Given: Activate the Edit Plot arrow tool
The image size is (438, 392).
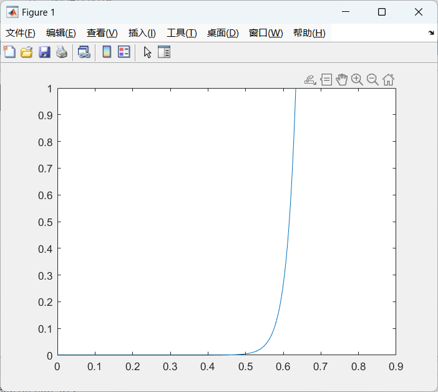Looking at the screenshot, I should tap(147, 52).
